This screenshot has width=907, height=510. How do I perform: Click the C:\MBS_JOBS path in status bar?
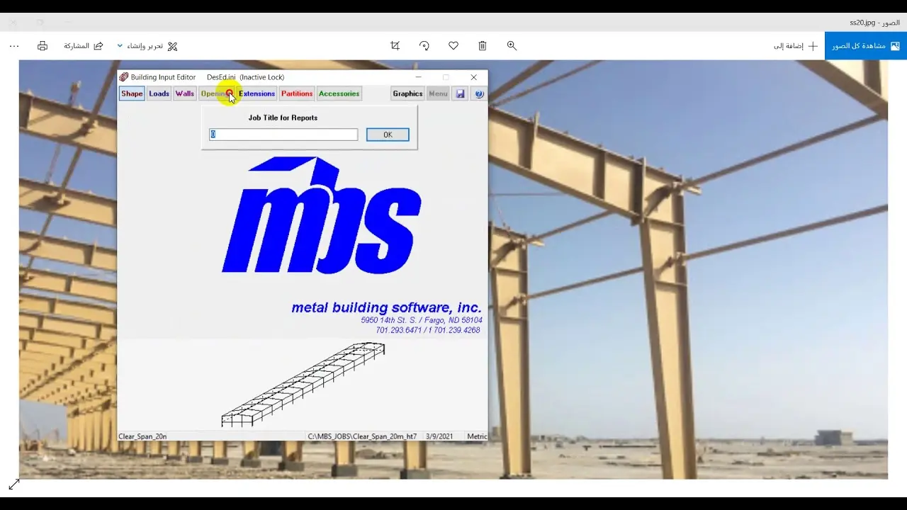362,436
